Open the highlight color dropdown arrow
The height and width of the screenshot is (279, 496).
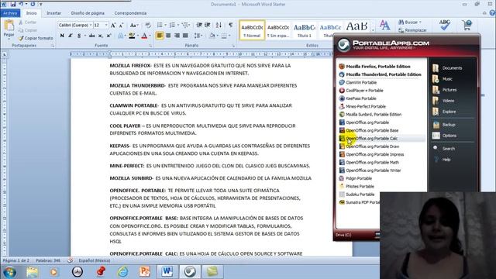tap(138, 36)
